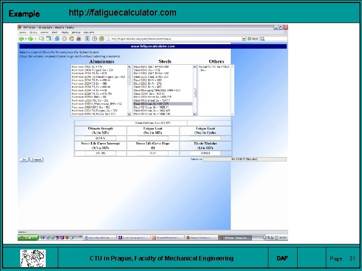Click the green Forward arrow in Firefox
The height and width of the screenshot is (271, 362).
[x=30, y=39]
